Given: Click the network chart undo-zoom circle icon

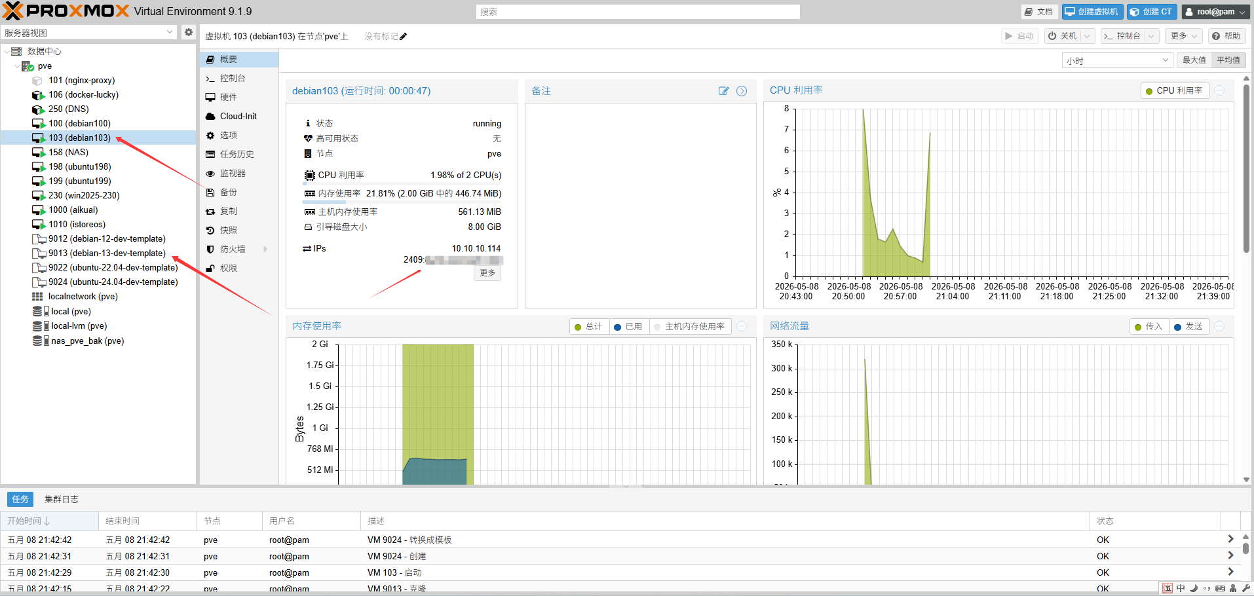Looking at the screenshot, I should [x=1220, y=327].
